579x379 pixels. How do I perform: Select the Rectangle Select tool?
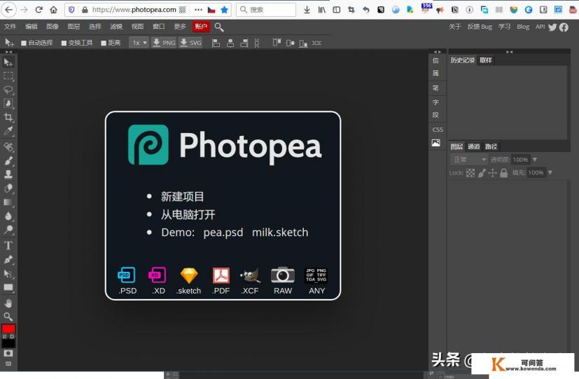click(x=8, y=76)
